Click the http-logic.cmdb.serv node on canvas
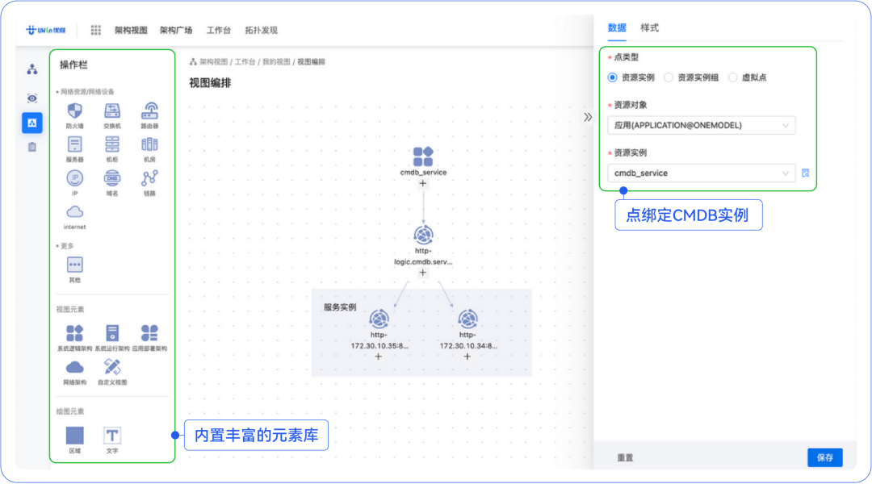872x484 pixels. pyautogui.click(x=423, y=235)
